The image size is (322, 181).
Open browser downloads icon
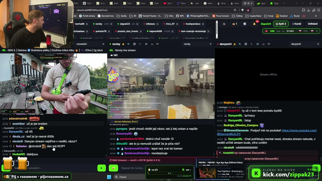tap(309, 10)
